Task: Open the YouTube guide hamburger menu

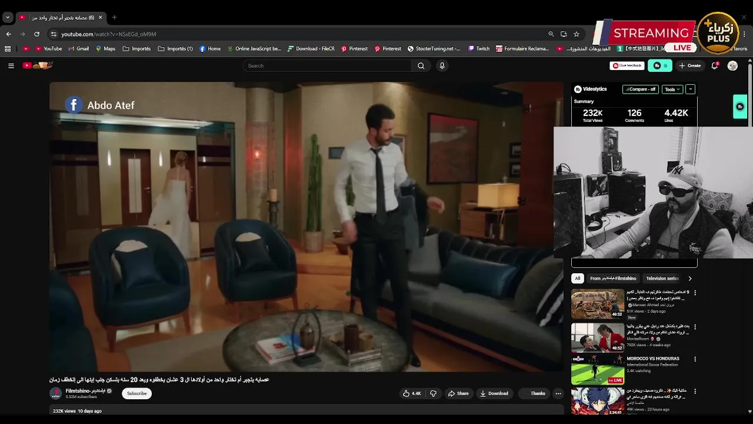Action: click(11, 66)
